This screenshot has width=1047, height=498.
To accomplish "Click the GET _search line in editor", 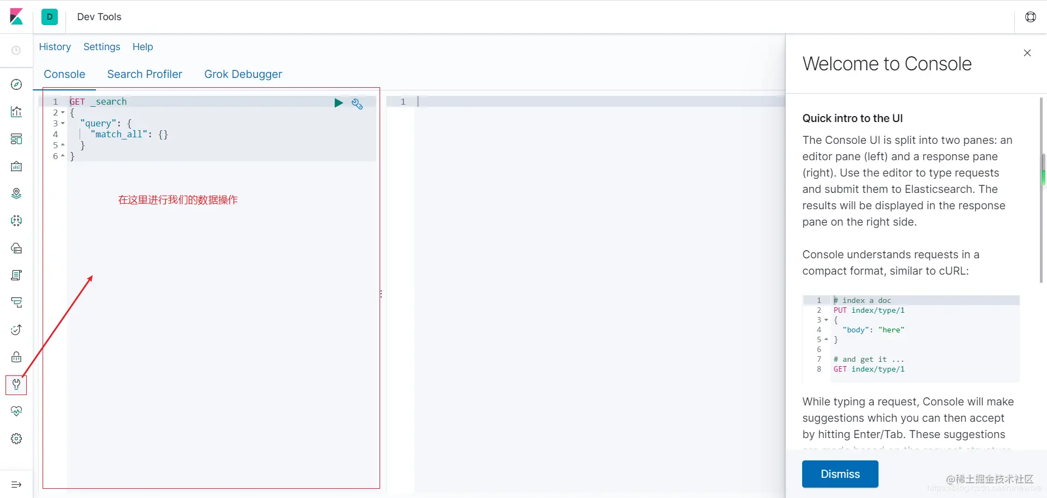I will tap(98, 102).
